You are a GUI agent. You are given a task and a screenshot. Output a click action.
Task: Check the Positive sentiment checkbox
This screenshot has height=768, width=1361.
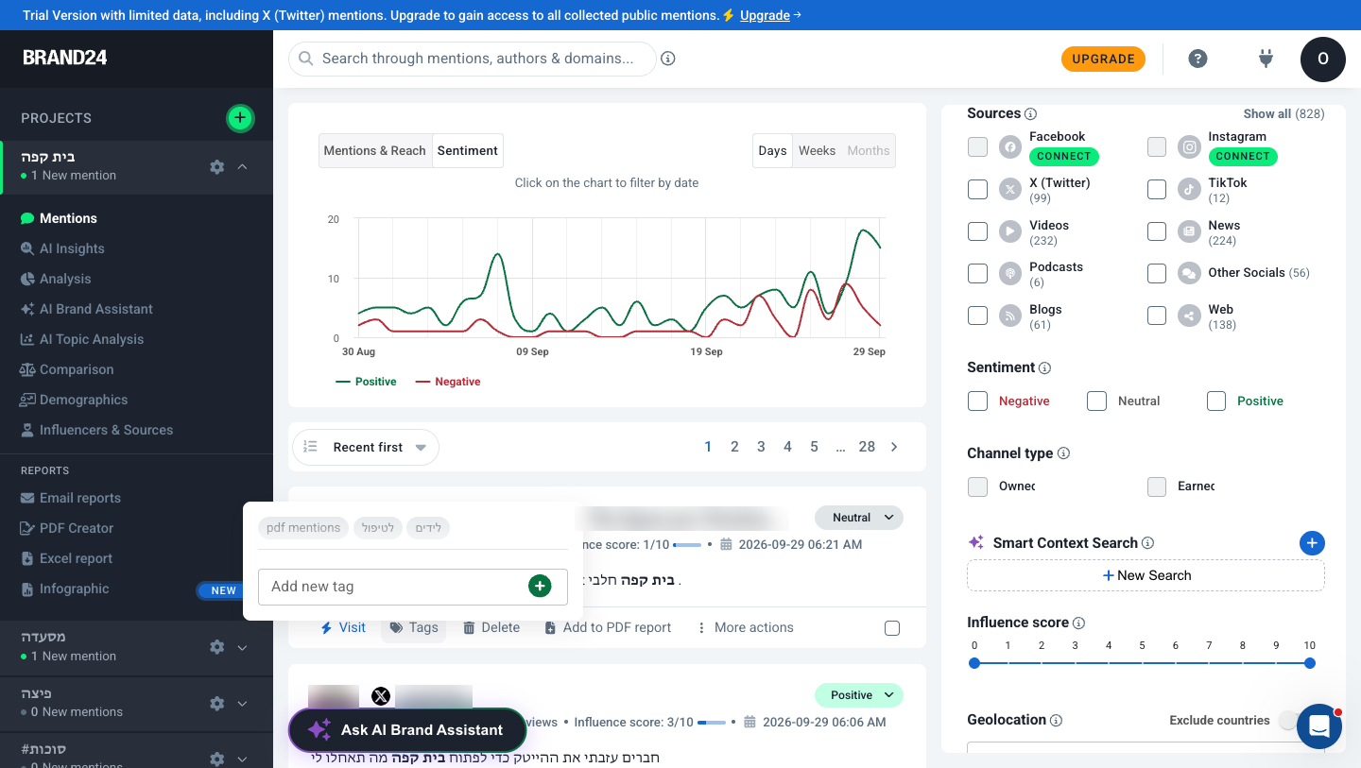tap(1216, 401)
